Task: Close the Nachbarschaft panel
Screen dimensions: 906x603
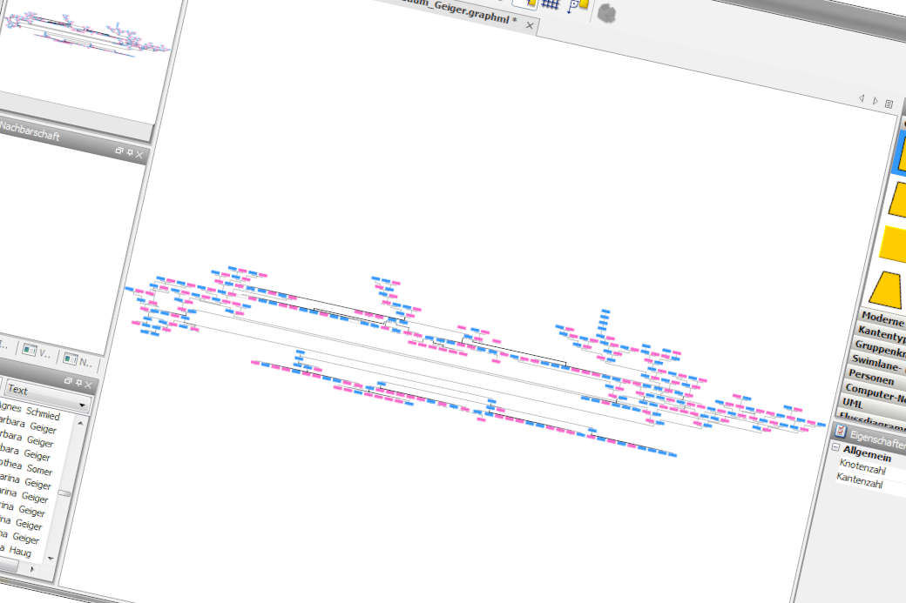Action: [x=139, y=154]
